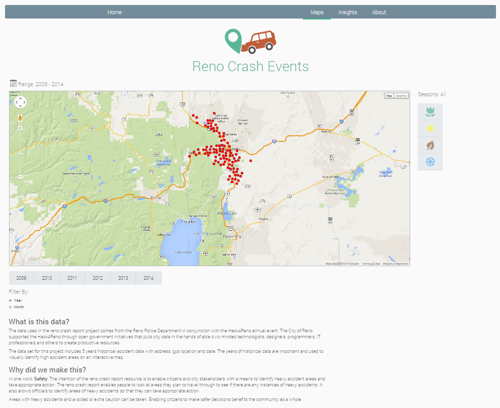Image resolution: width=500 pixels, height=408 pixels.
Task: Click the Seasons: All label
Action: tap(432, 94)
